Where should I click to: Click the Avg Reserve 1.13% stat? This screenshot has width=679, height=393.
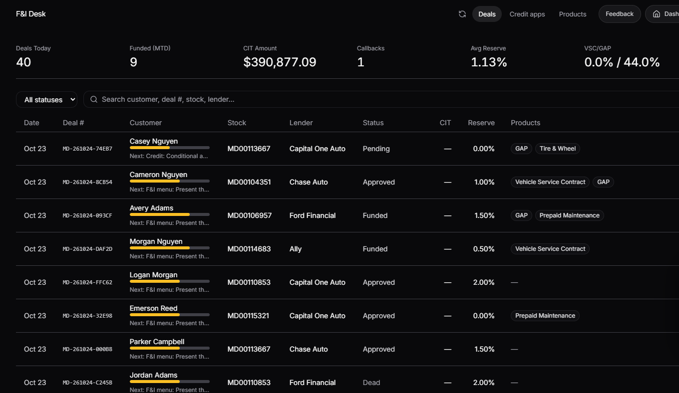(x=489, y=56)
